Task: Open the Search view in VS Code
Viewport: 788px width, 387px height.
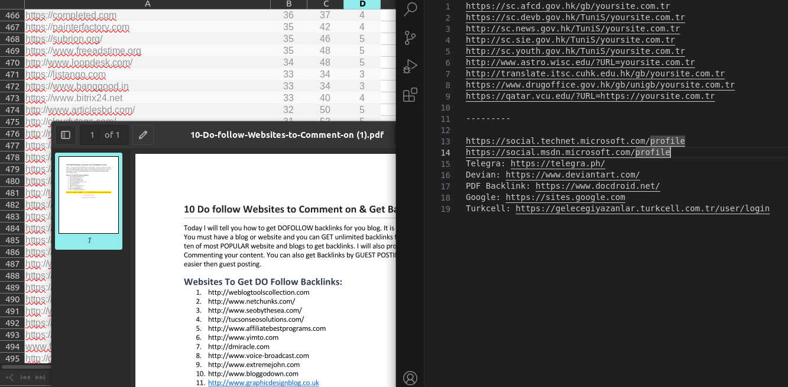Action: click(x=410, y=9)
